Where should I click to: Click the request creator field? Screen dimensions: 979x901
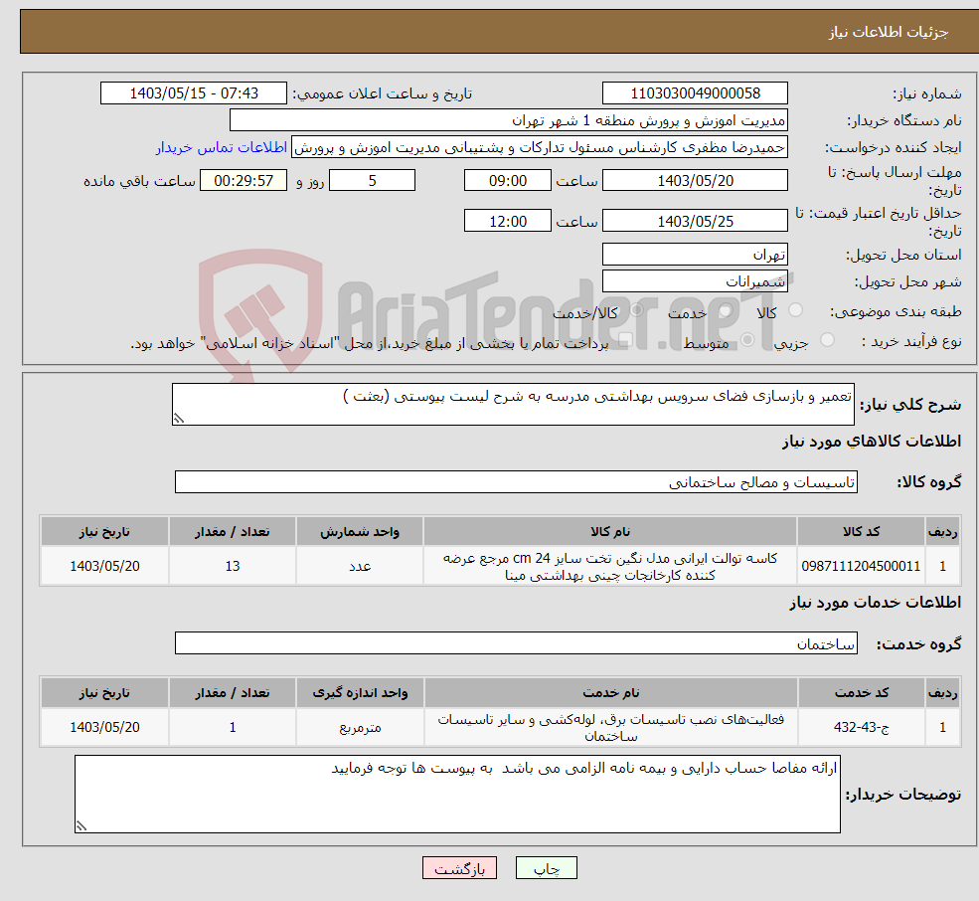(x=540, y=147)
